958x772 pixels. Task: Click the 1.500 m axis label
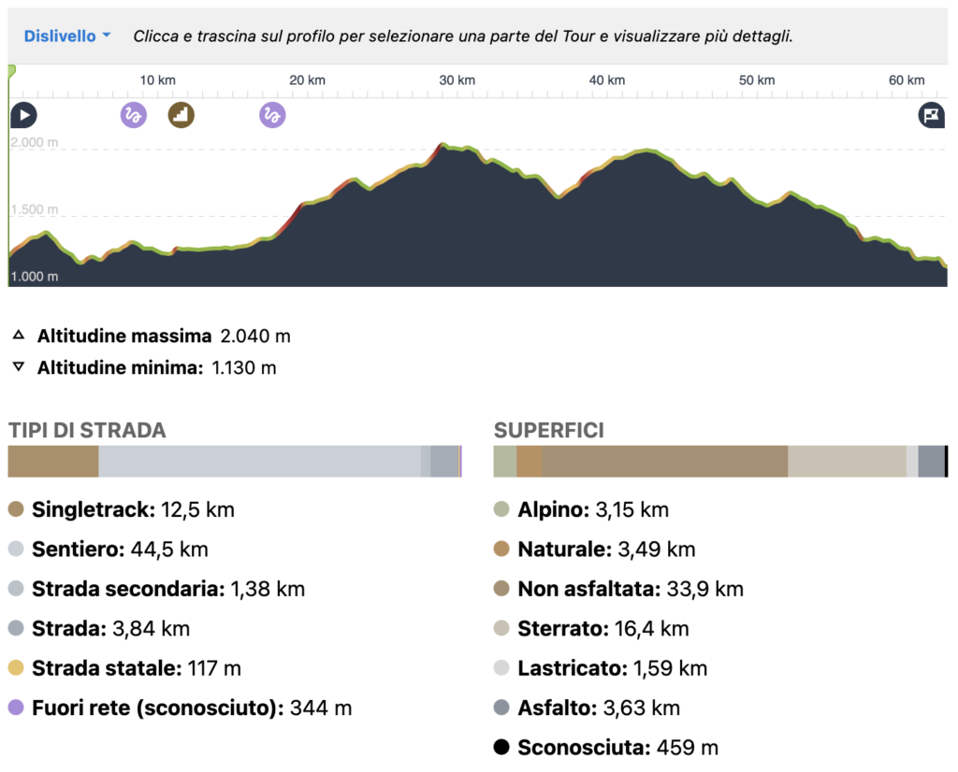[x=35, y=209]
